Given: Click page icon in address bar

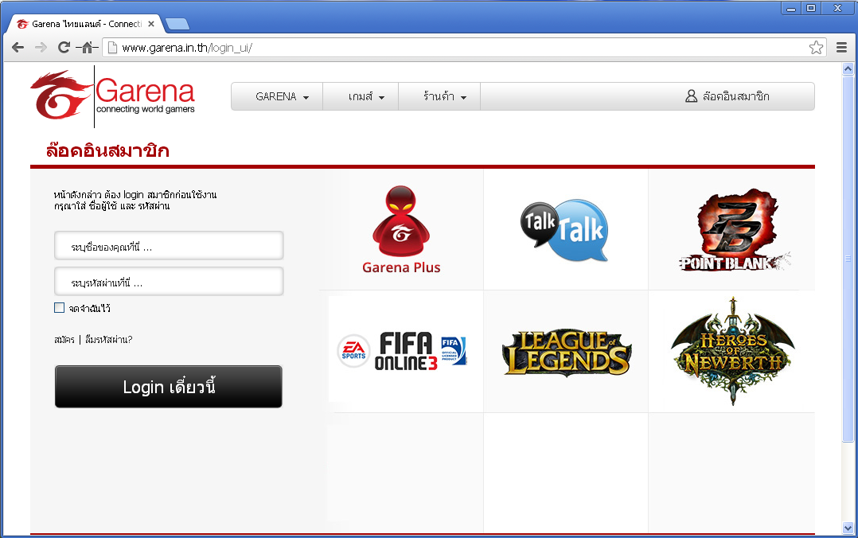Looking at the screenshot, I should [112, 48].
